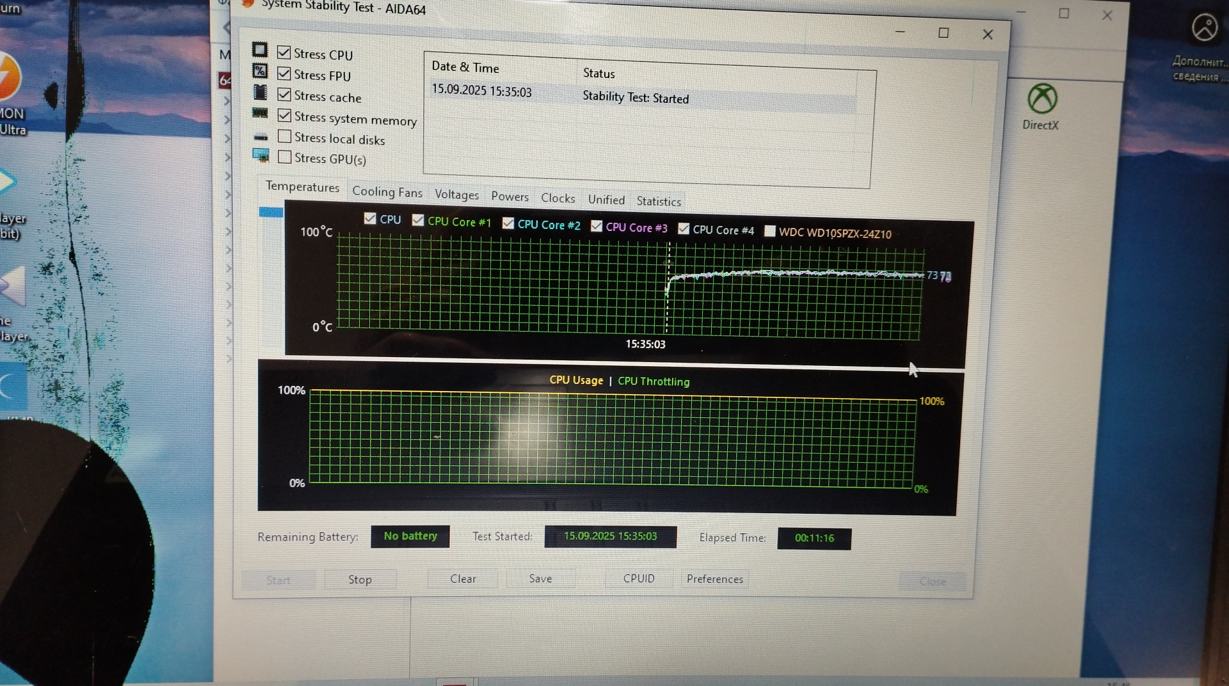Screen dimensions: 1229x686
Task: Click the system memory RAM icon
Action: pyautogui.click(x=260, y=113)
